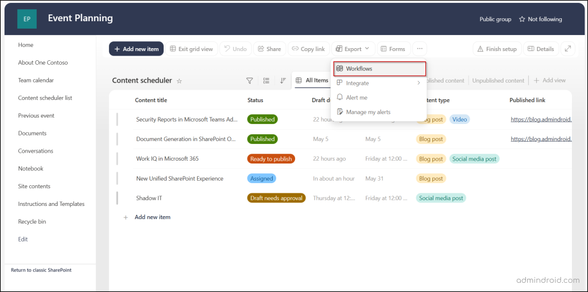
Task: Open Conversations link
Action: [36, 151]
